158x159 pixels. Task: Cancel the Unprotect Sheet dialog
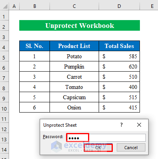(x=131, y=148)
